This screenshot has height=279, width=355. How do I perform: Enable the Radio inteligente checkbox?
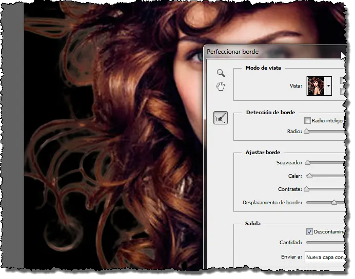(307, 121)
